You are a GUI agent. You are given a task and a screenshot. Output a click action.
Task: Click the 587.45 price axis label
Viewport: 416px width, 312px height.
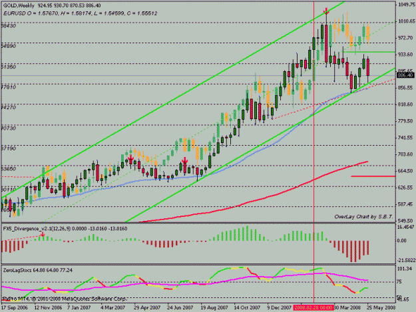point(406,204)
